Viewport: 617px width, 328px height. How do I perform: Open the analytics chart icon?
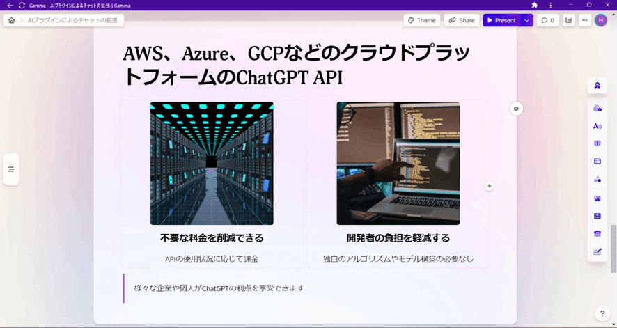568,20
